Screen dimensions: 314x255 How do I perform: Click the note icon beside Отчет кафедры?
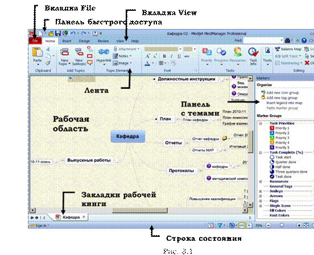(x=225, y=138)
